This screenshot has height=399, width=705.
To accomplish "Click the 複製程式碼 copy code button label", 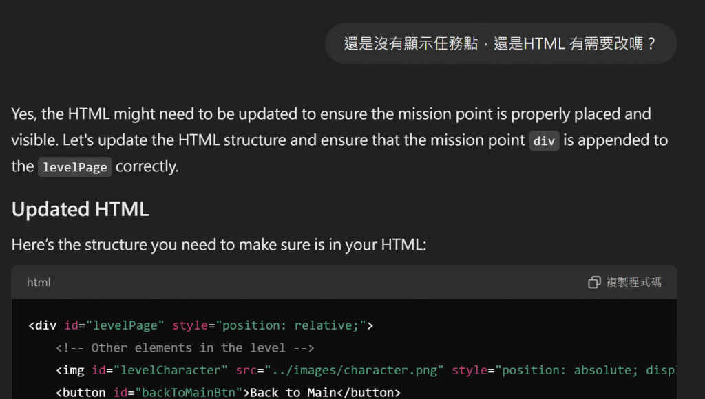I will point(633,282).
